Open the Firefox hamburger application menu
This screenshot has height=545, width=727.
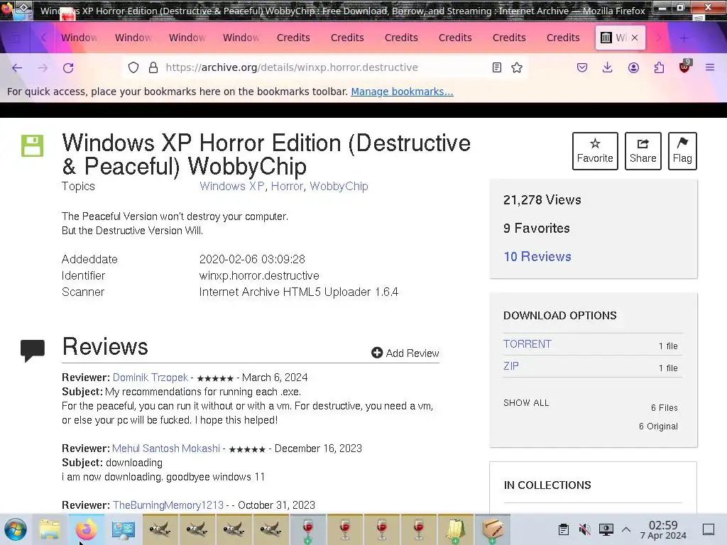[710, 67]
